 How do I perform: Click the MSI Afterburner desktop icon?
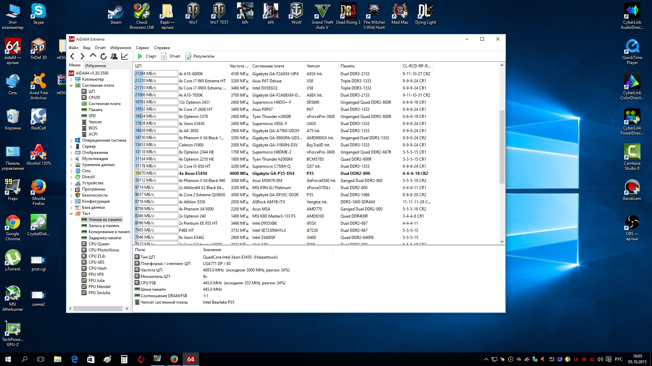13,298
